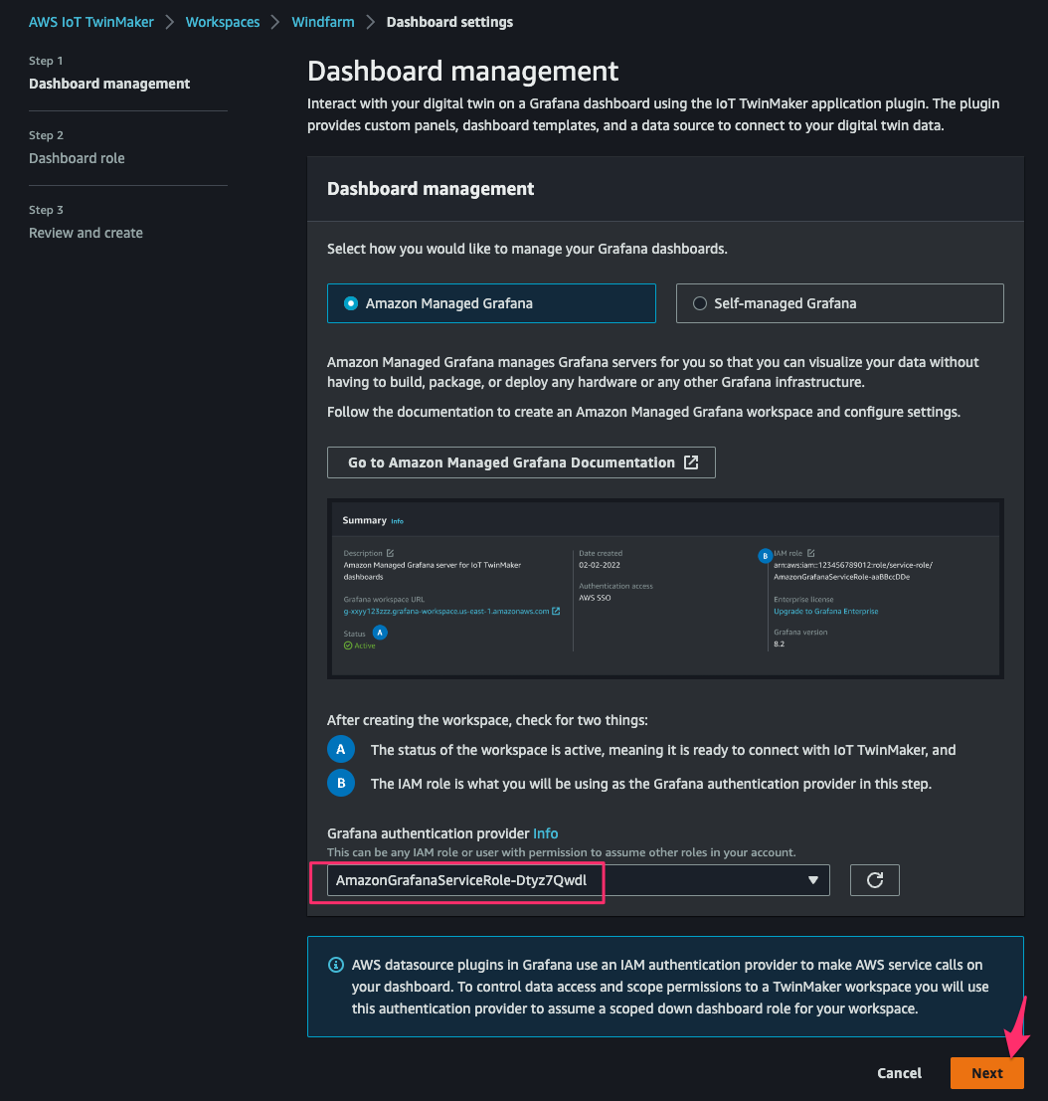Click AmazonGrafanaServiceRole-Dtyz7Qwdl selected value

click(x=461, y=880)
